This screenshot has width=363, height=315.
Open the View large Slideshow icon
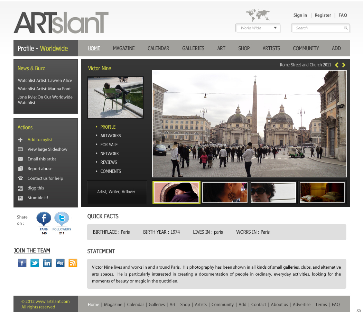point(20,149)
